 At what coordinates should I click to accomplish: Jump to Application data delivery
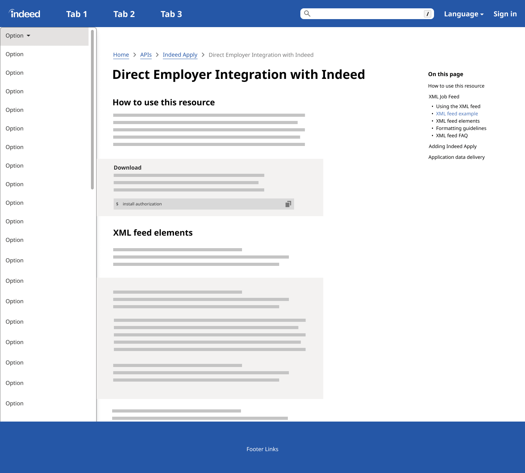456,157
